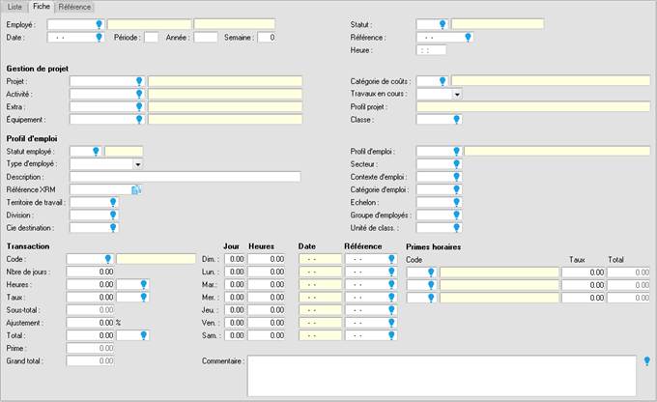The image size is (657, 402).
Task: Click the Mar. Heures field
Action: [267, 285]
